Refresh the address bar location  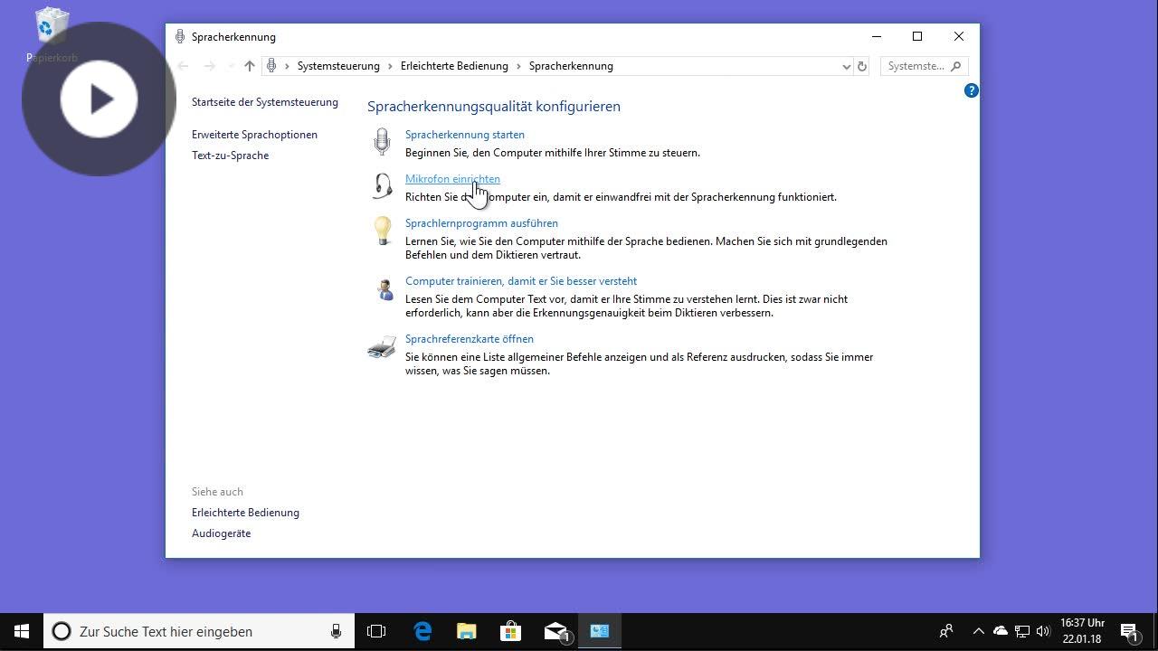tap(862, 66)
